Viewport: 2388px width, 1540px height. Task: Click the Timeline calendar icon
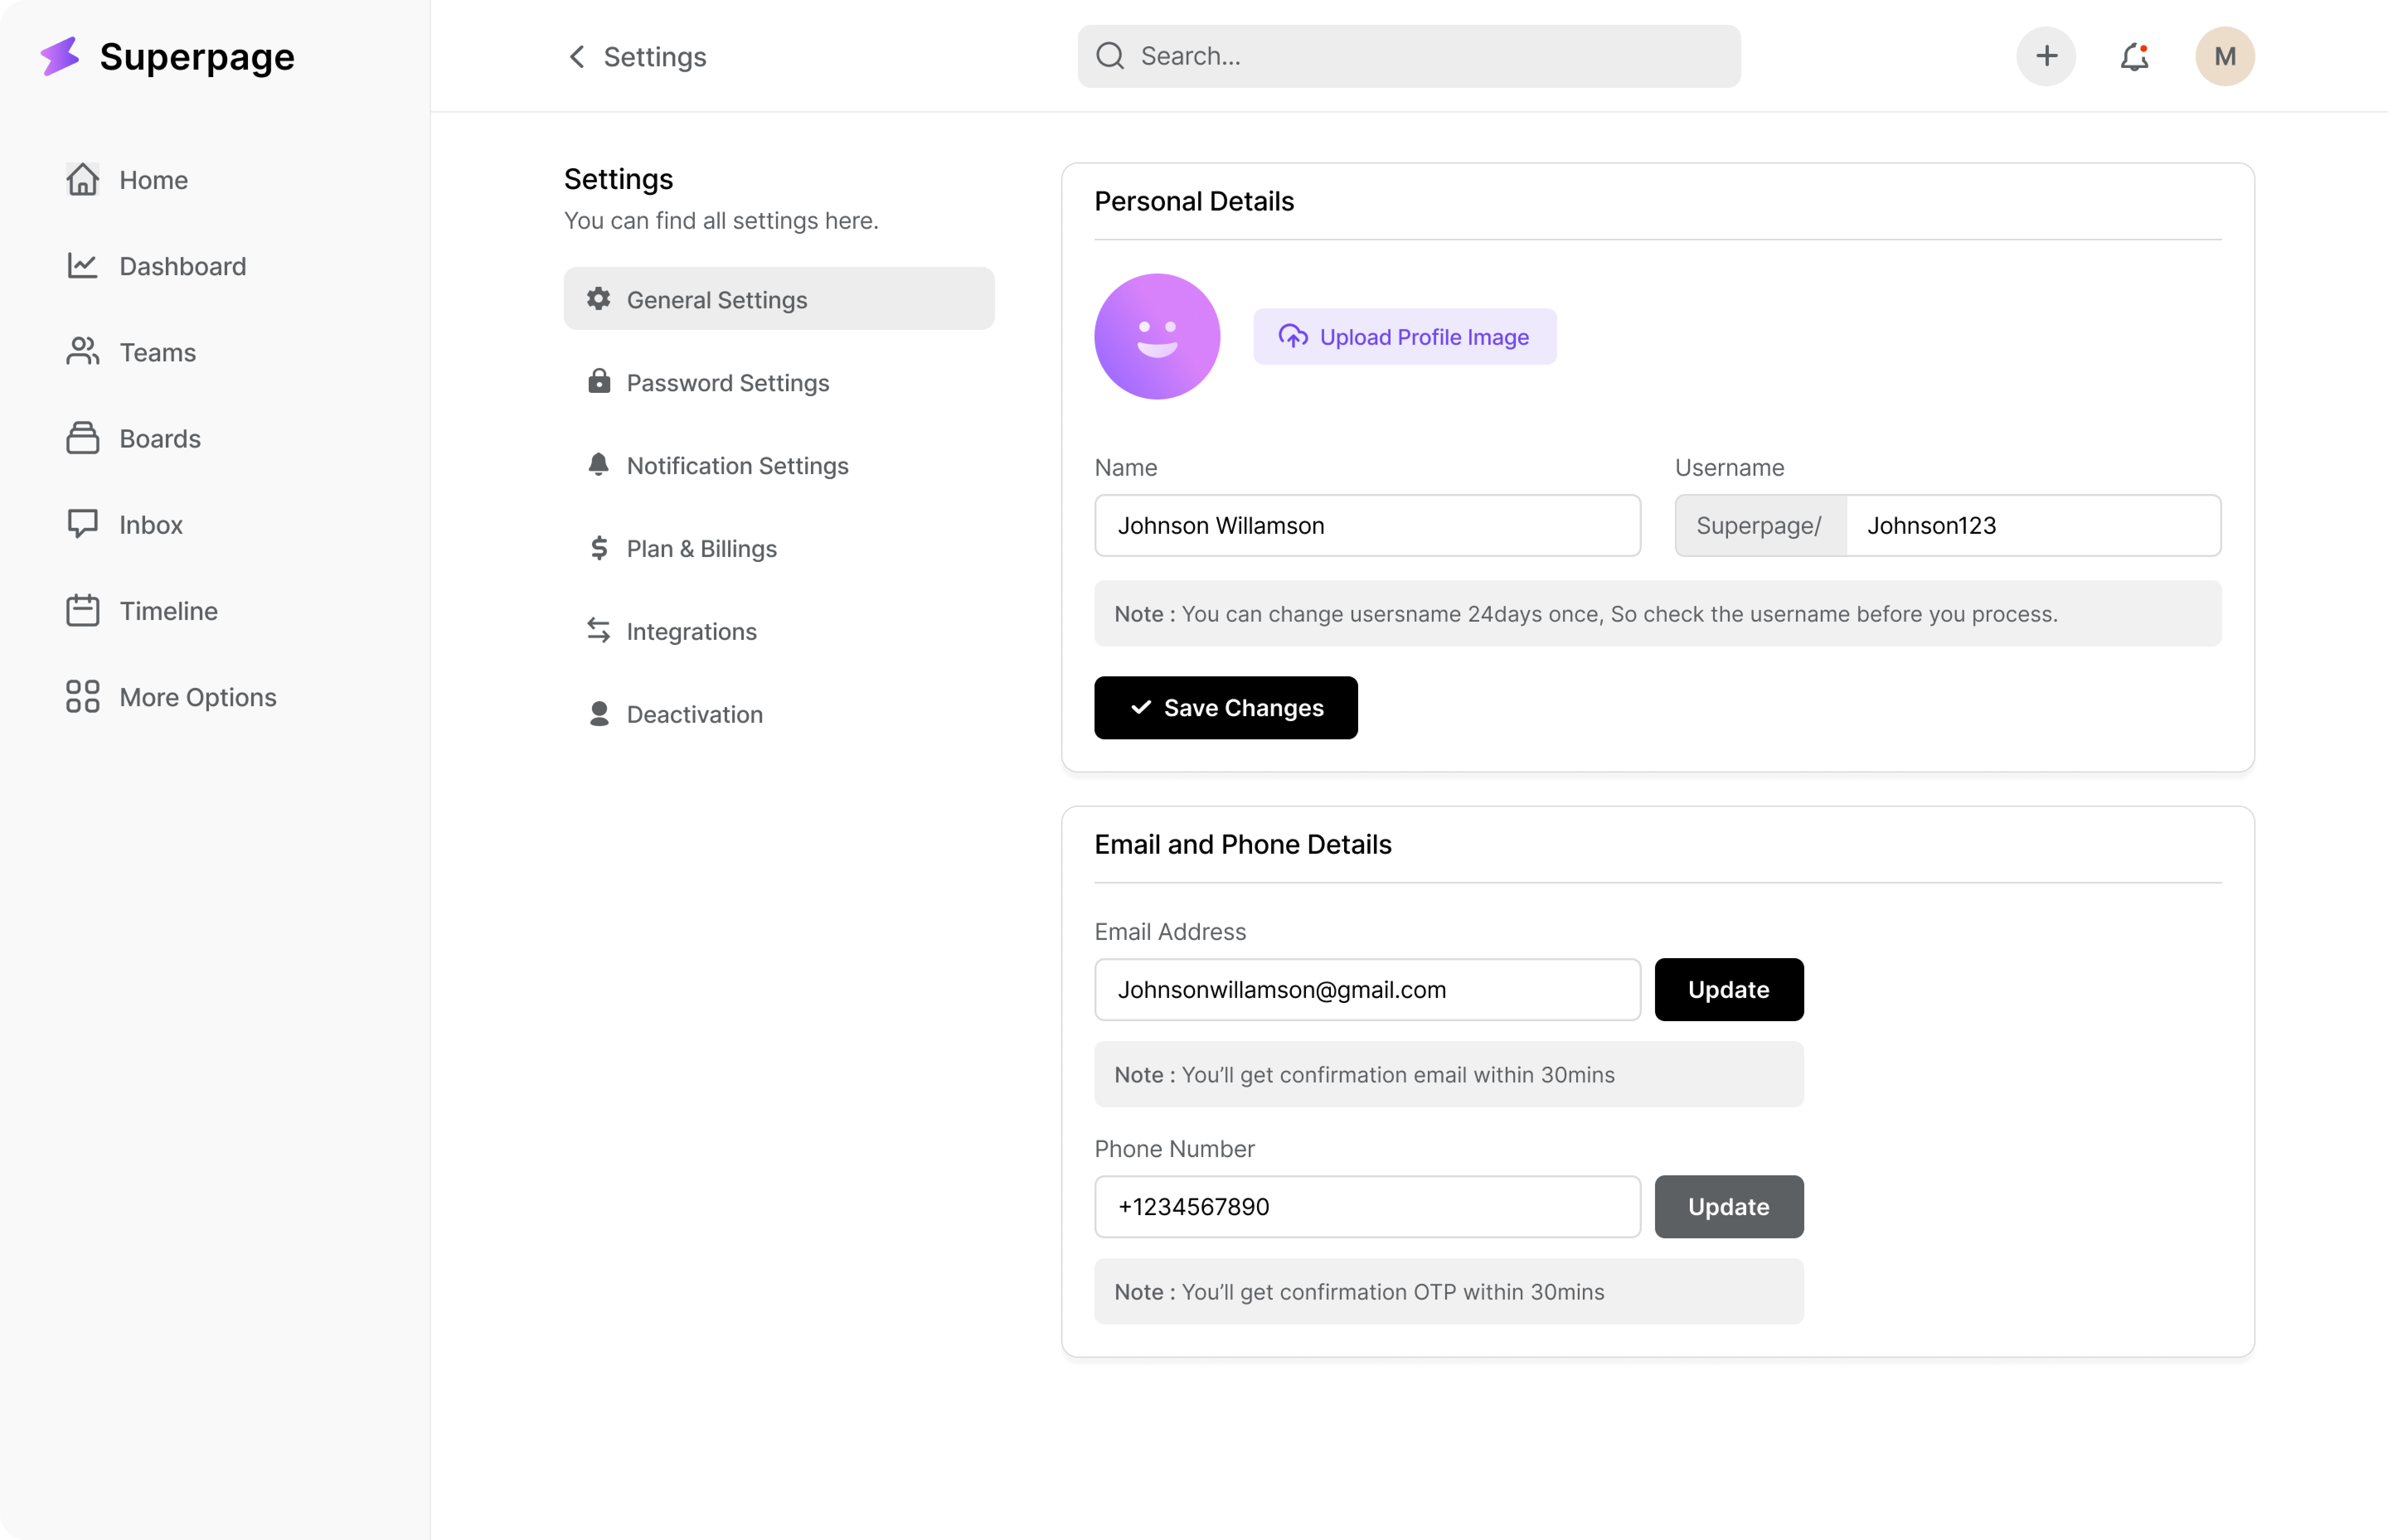coord(82,610)
